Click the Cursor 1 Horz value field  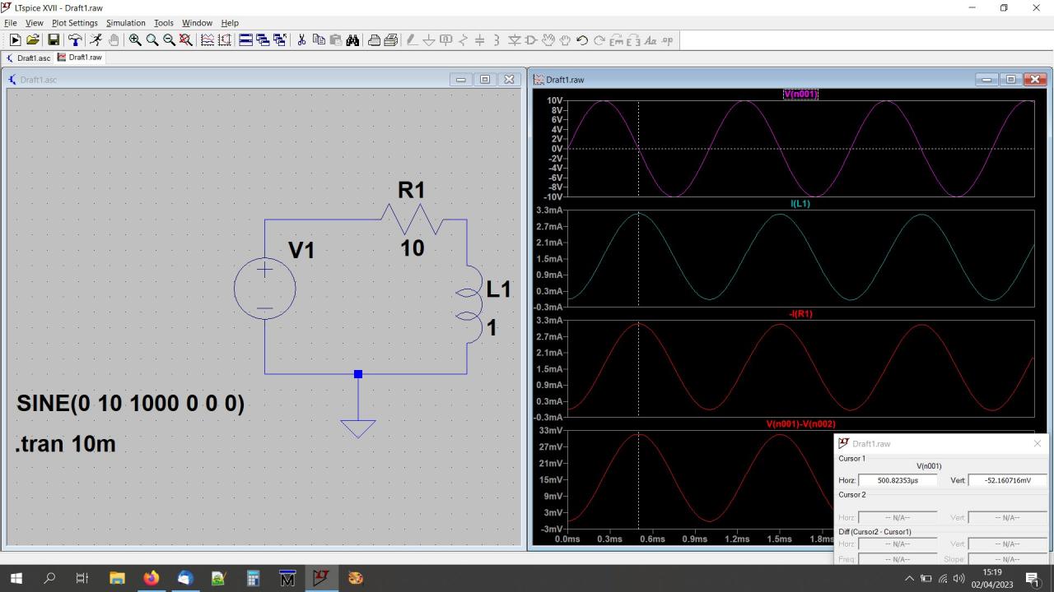(898, 480)
